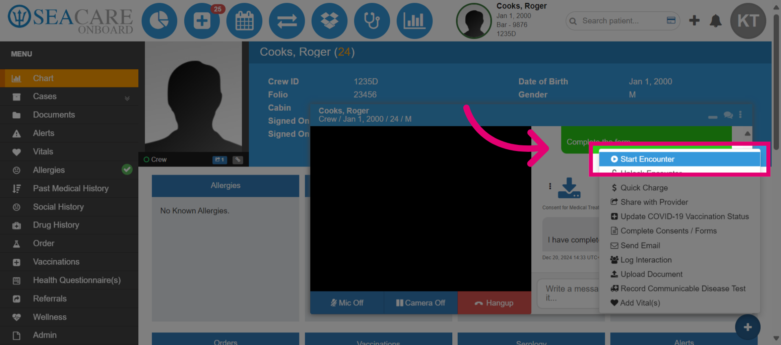Open the chat bubbles icon in call header

[728, 115]
